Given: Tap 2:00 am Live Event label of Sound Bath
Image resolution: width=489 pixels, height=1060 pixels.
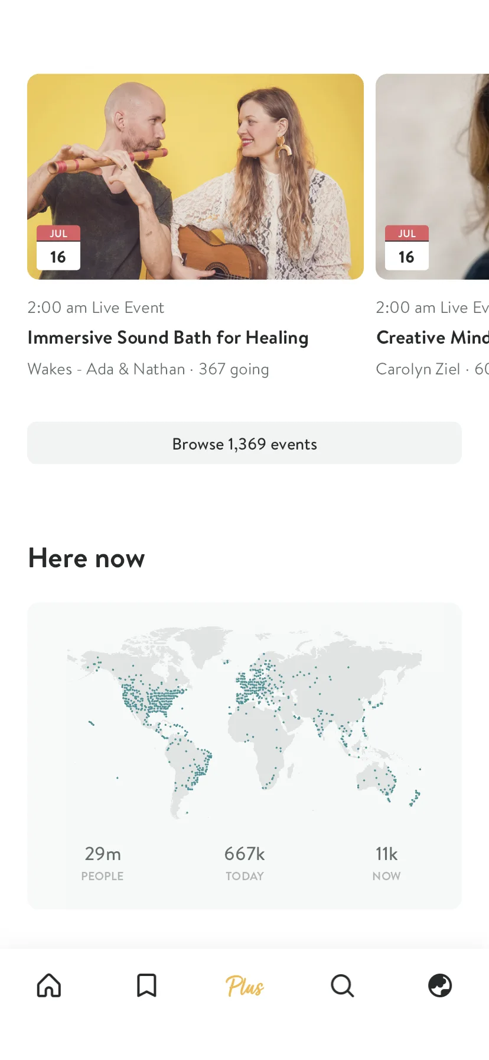Looking at the screenshot, I should point(96,308).
